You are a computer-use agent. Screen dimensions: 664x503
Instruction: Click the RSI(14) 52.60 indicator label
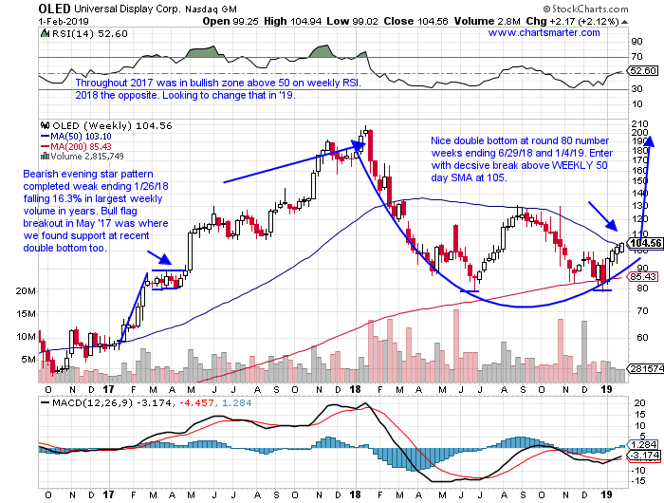click(90, 34)
